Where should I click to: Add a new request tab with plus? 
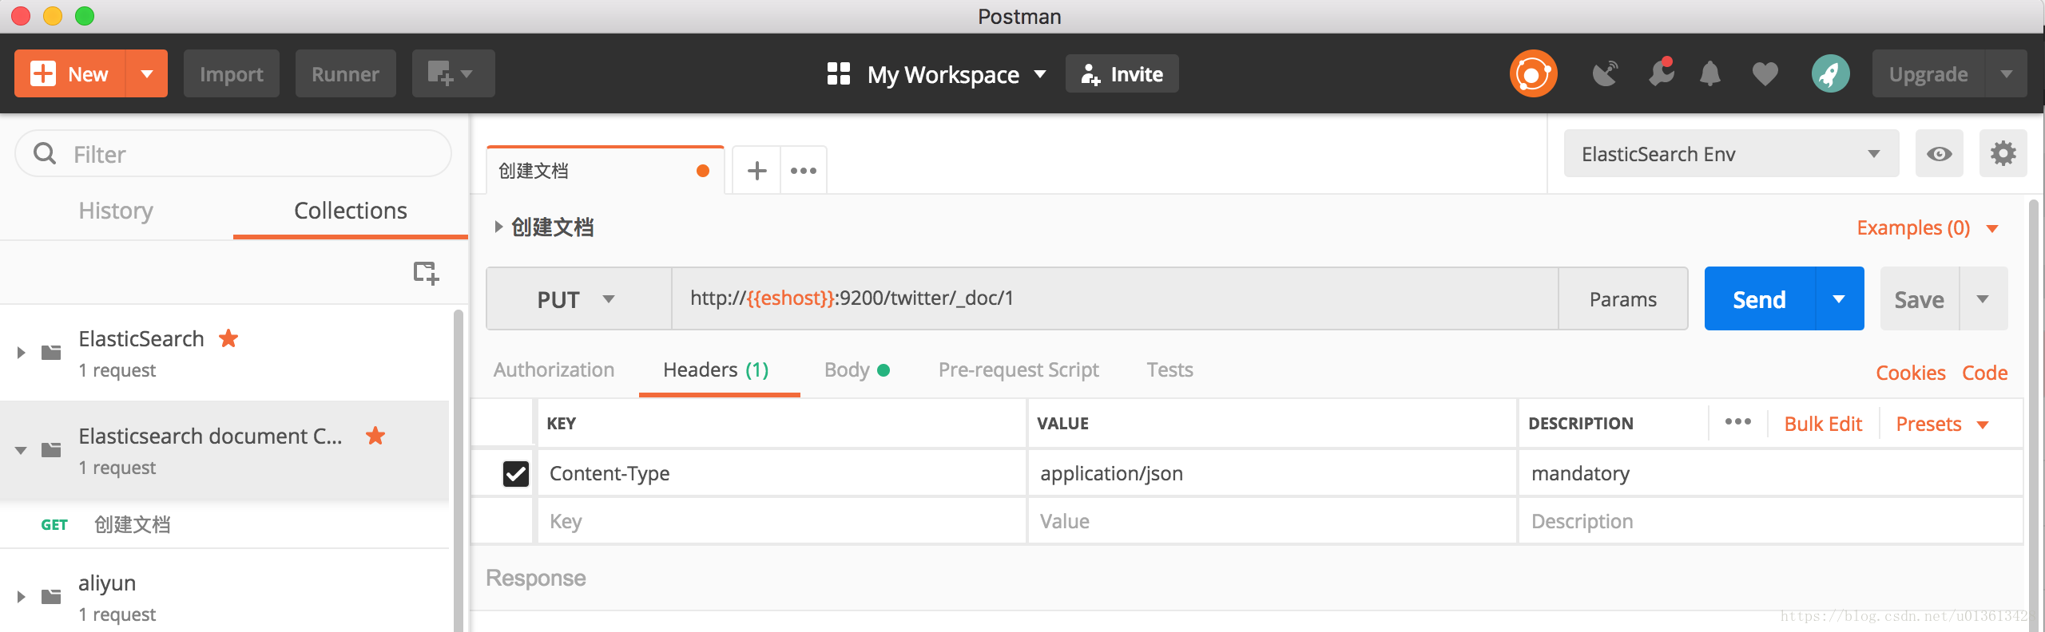pos(756,171)
